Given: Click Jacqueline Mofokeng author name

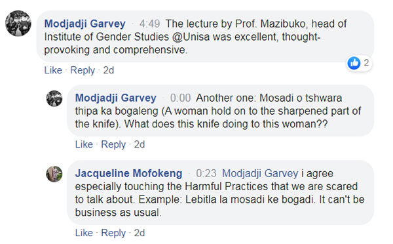Looking at the screenshot, I should tap(128, 173).
